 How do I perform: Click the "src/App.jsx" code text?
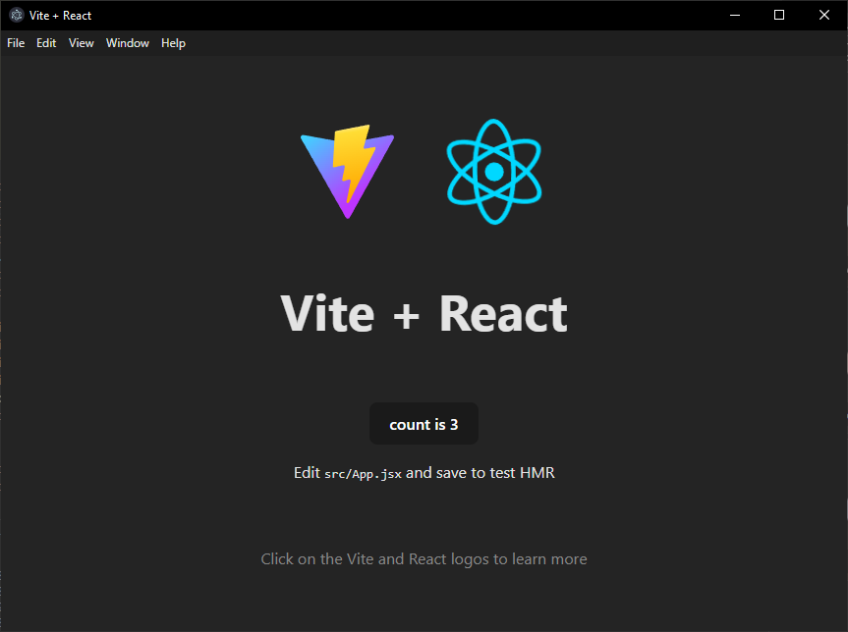(x=363, y=474)
